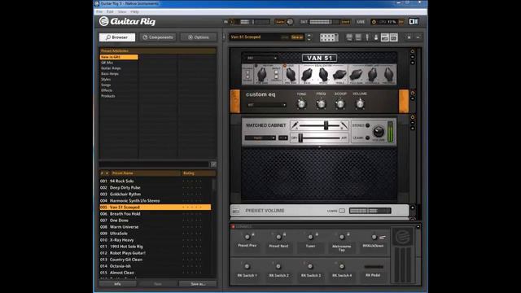The width and height of the screenshot is (521, 293).
Task: Click the Preset Next switch
Action: [x=278, y=237]
